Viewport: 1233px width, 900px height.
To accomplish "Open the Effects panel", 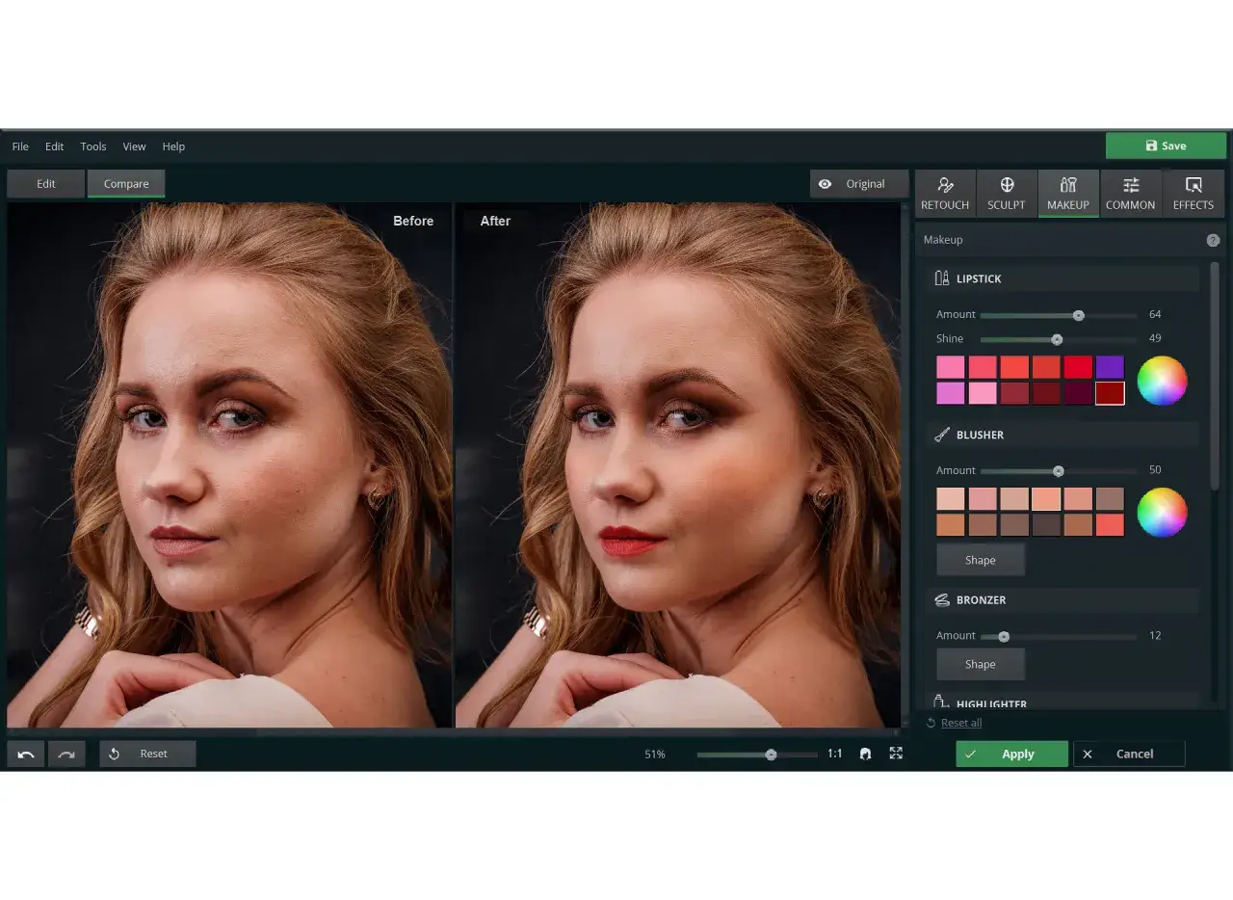I will [1193, 193].
